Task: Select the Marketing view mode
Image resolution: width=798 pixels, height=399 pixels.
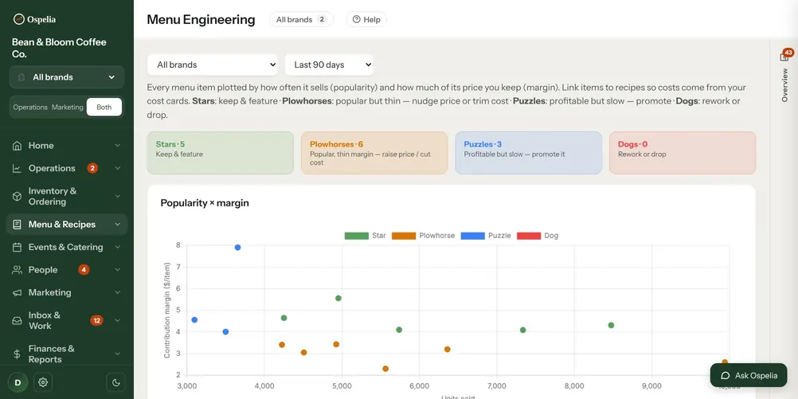Action: point(67,108)
